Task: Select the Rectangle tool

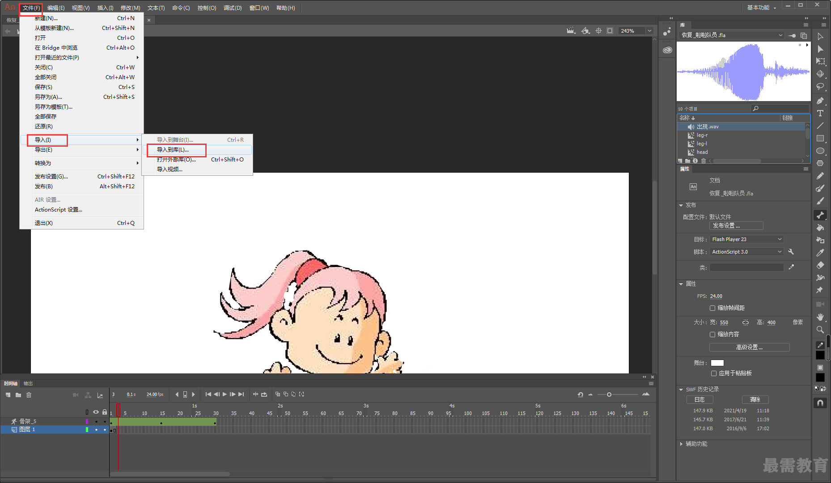Action: point(820,138)
